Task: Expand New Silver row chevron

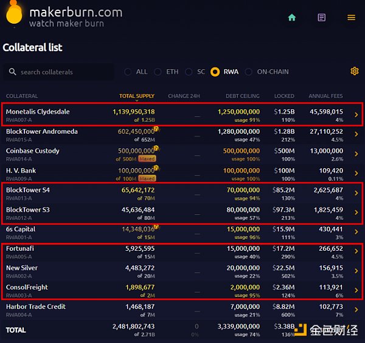Action: tap(356, 271)
